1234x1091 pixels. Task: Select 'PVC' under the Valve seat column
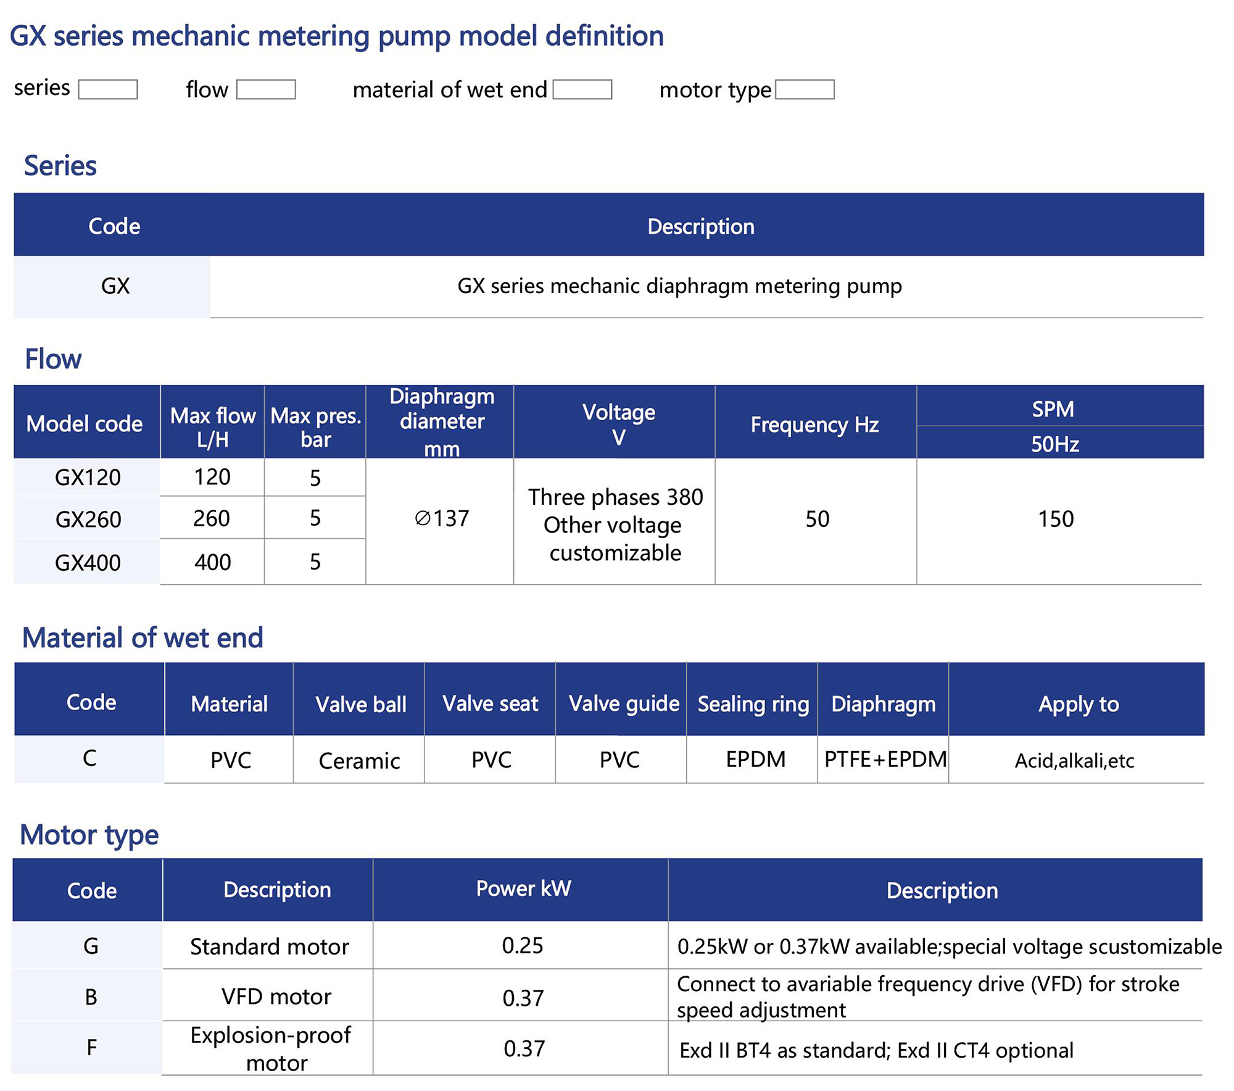click(492, 760)
